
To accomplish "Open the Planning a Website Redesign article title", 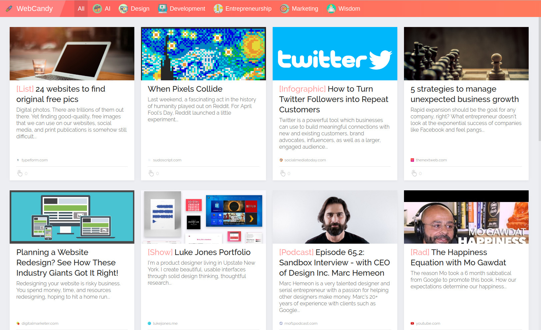I will coord(67,263).
